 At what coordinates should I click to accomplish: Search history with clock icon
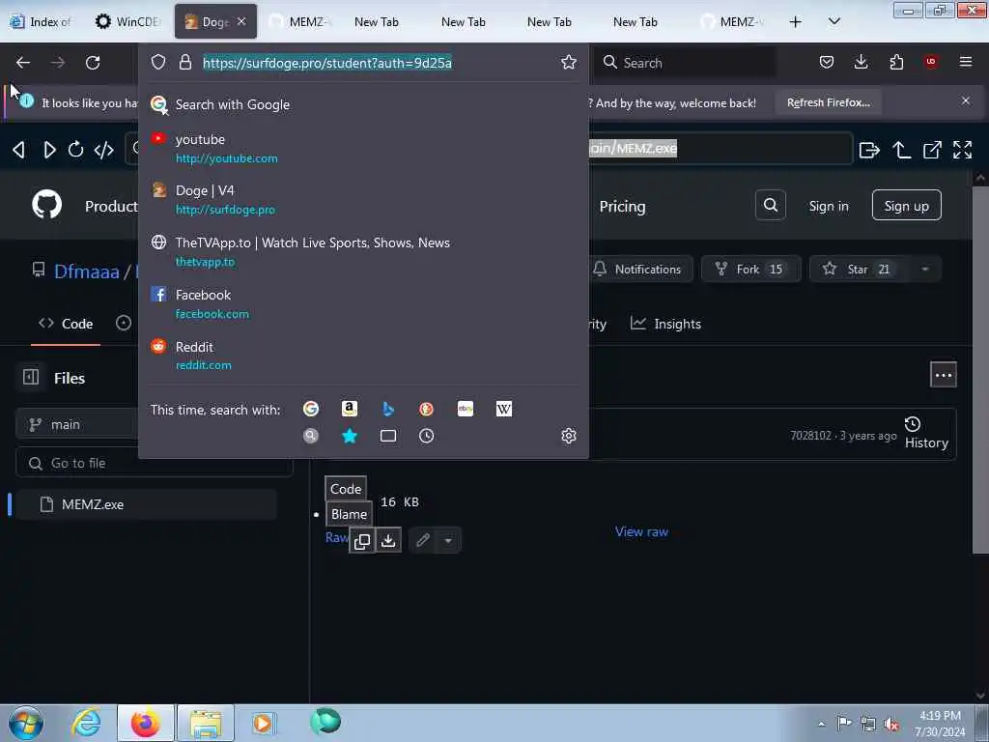point(426,436)
